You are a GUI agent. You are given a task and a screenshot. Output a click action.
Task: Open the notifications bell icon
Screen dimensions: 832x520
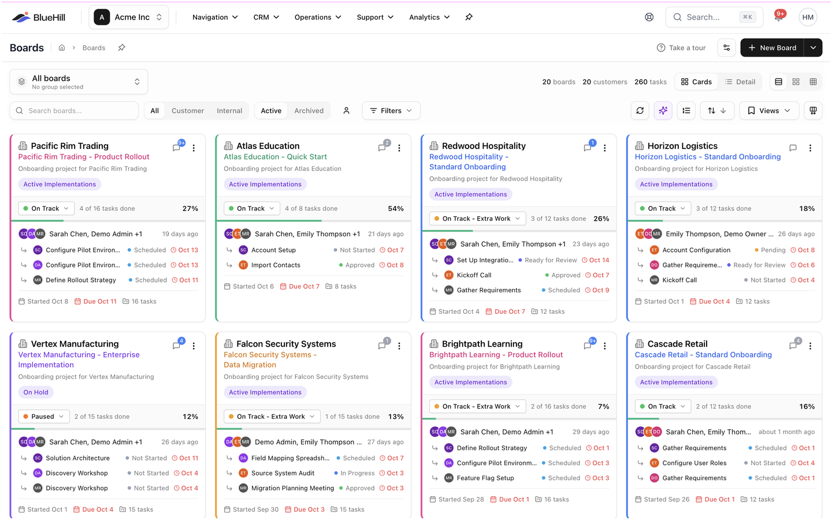click(x=778, y=17)
